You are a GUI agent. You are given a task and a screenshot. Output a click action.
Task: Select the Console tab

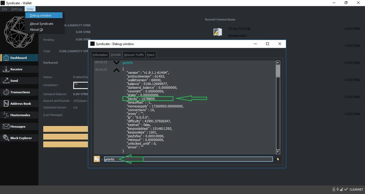[116, 55]
